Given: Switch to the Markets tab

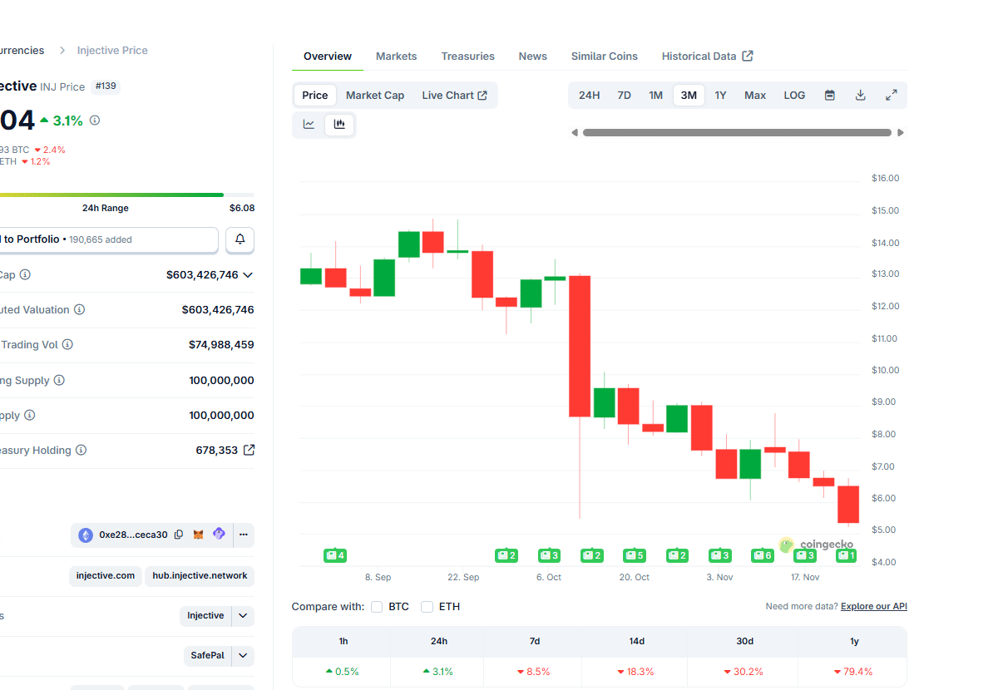Looking at the screenshot, I should pos(396,57).
